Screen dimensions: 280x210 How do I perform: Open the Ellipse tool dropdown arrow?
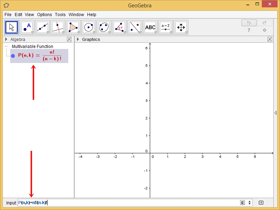(109, 33)
